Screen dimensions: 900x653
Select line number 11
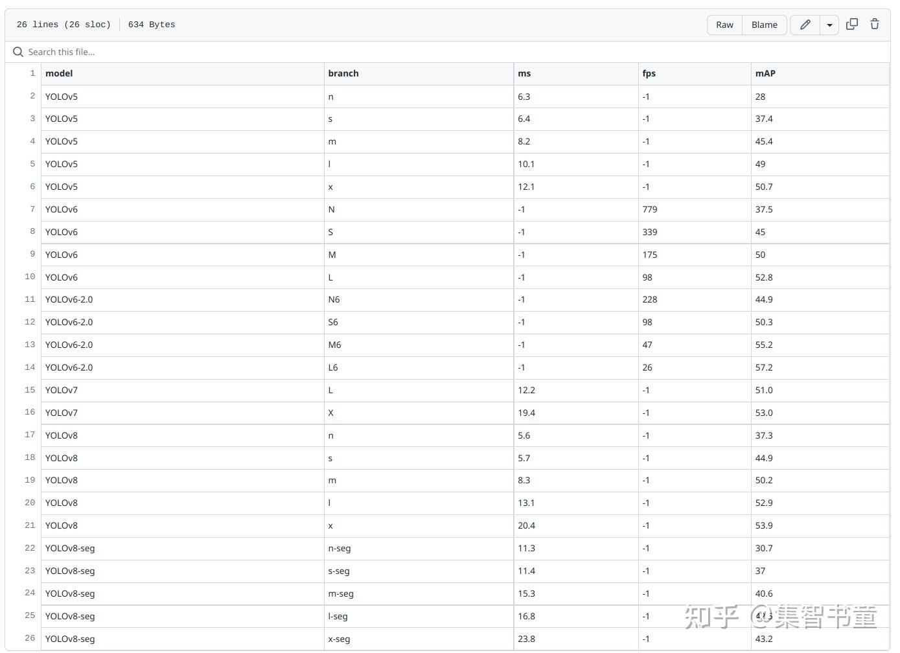30,299
